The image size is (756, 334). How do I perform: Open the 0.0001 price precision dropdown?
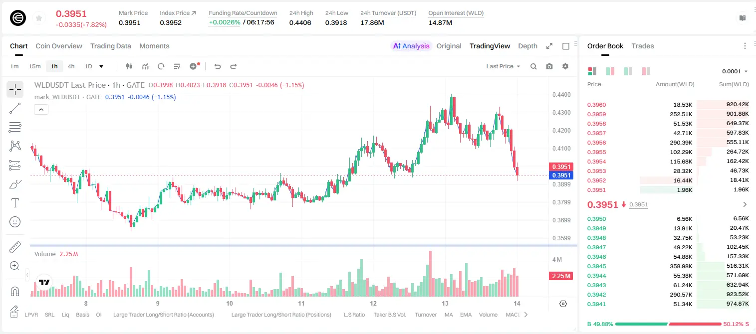(735, 71)
